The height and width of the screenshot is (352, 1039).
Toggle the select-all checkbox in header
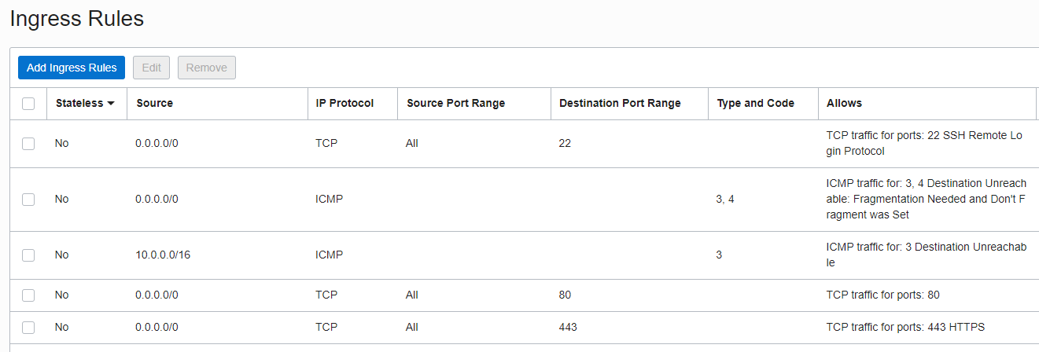[x=28, y=104]
